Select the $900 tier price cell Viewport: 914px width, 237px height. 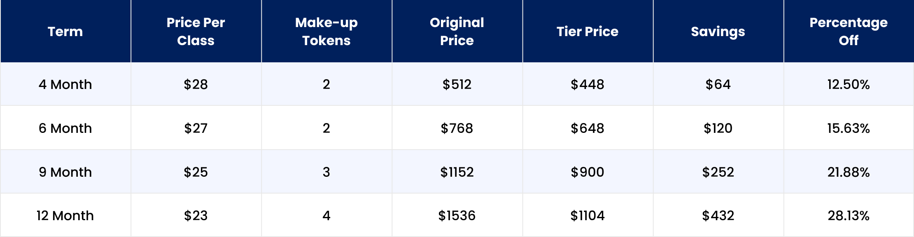[x=588, y=172]
